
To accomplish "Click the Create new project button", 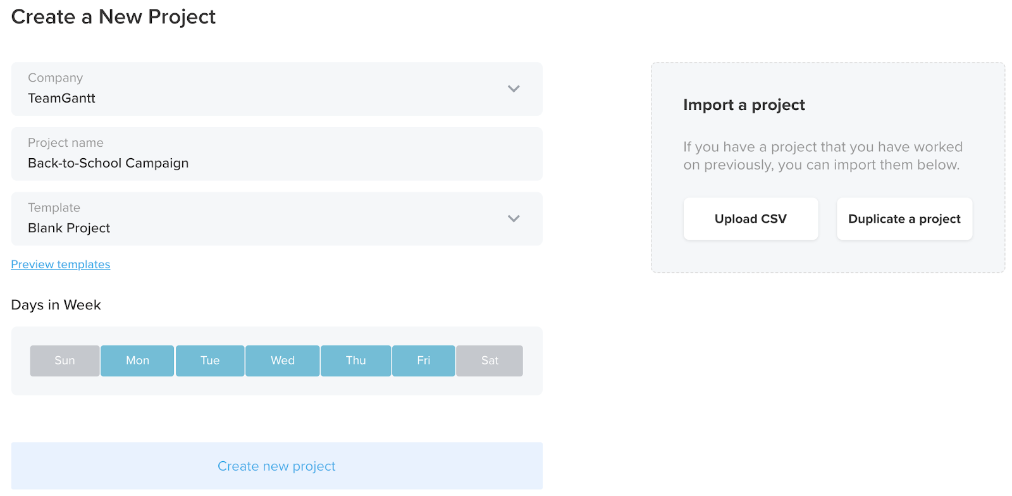I will pos(276,466).
